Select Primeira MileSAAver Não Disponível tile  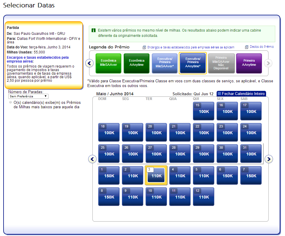pos(221,63)
